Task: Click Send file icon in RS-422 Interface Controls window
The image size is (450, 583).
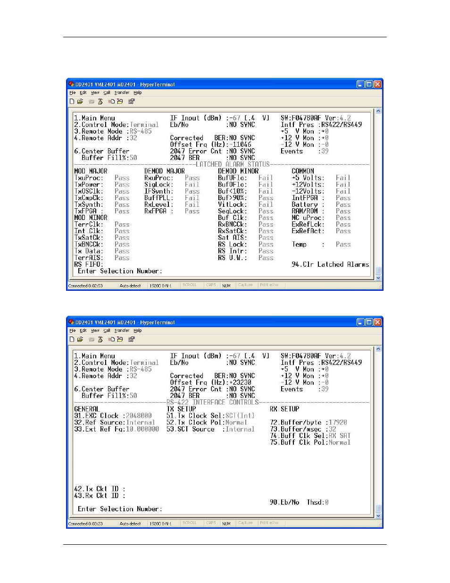Action: [x=112, y=339]
